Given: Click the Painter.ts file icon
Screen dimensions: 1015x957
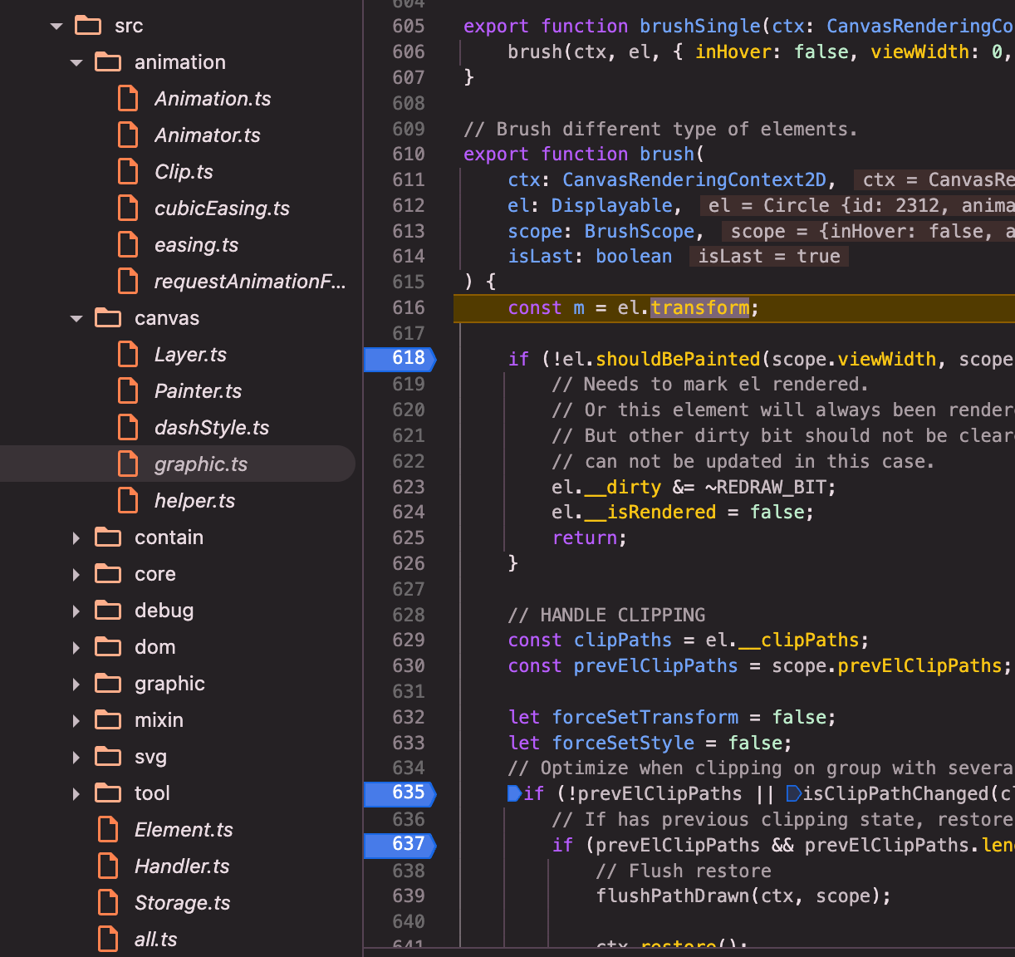Looking at the screenshot, I should (x=128, y=391).
